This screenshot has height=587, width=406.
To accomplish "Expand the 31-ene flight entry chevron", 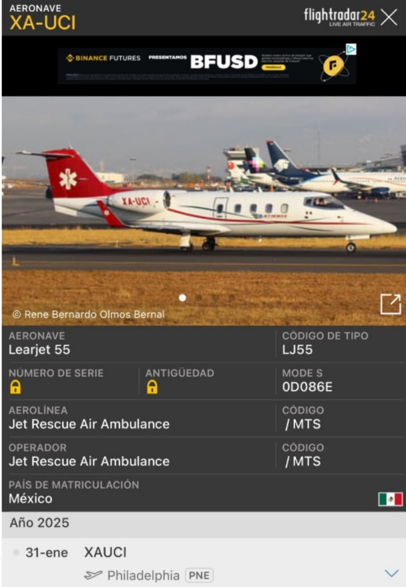I will click(392, 573).
